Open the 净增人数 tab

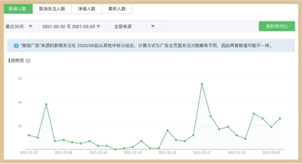point(87,9)
